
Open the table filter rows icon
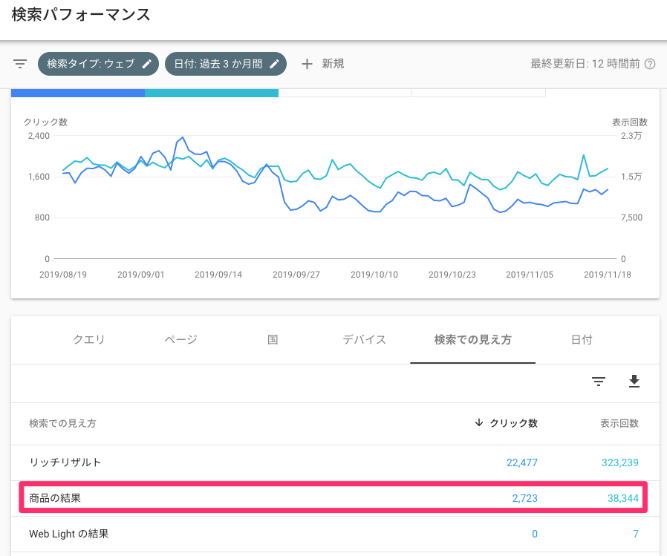click(x=599, y=382)
